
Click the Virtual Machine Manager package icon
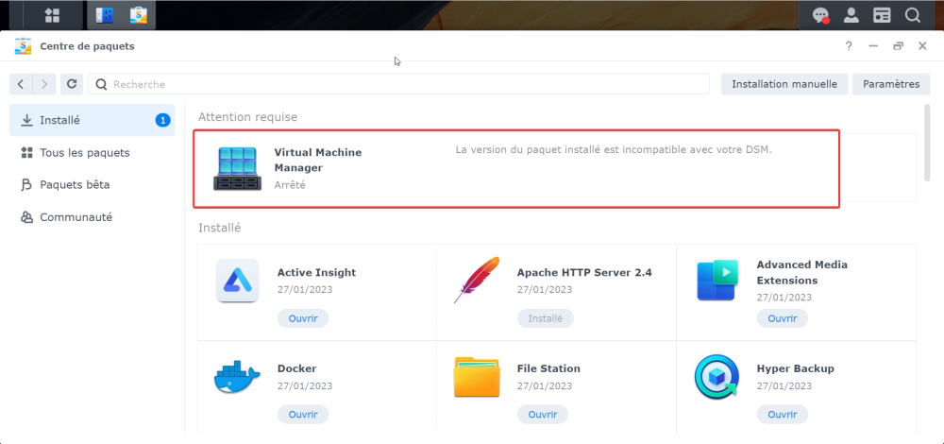tap(238, 169)
